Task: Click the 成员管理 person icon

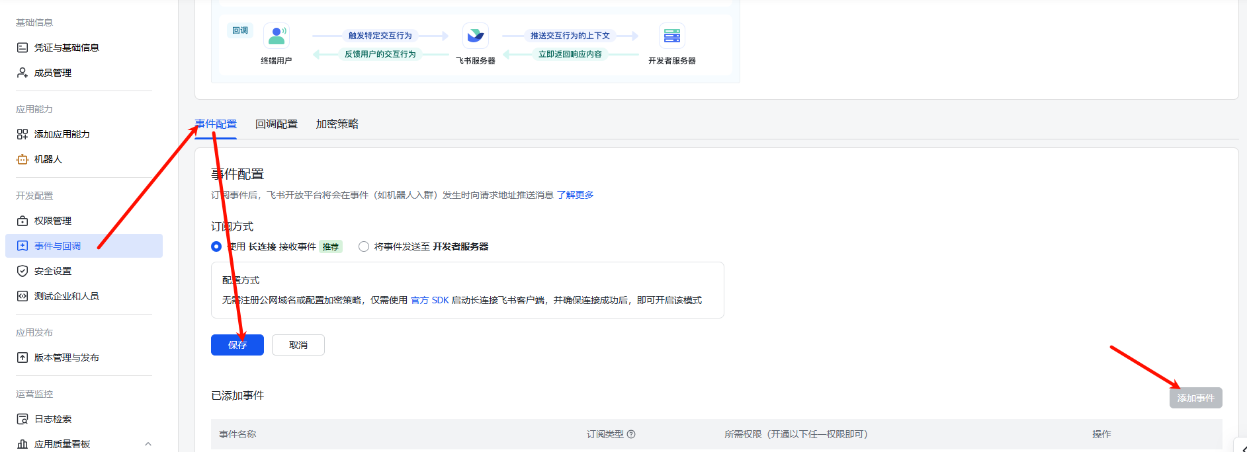Action: [22, 73]
